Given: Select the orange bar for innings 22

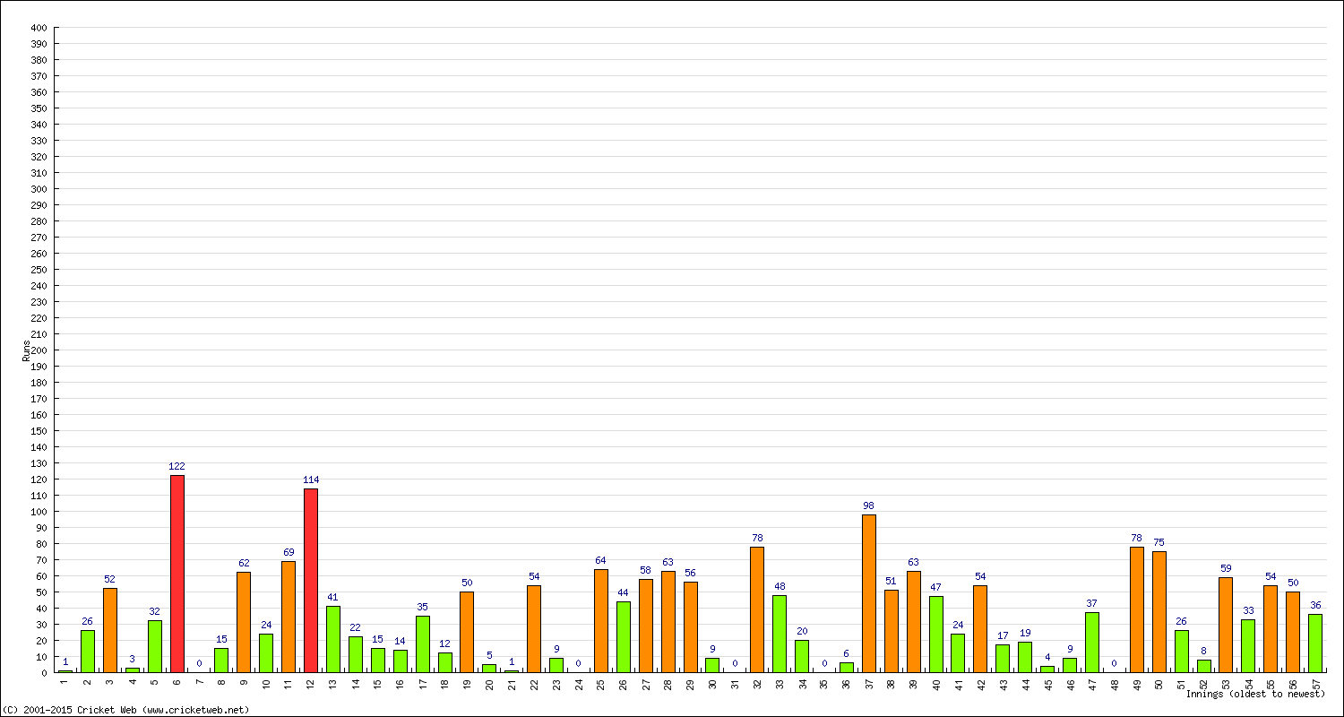Looking at the screenshot, I should [534, 628].
